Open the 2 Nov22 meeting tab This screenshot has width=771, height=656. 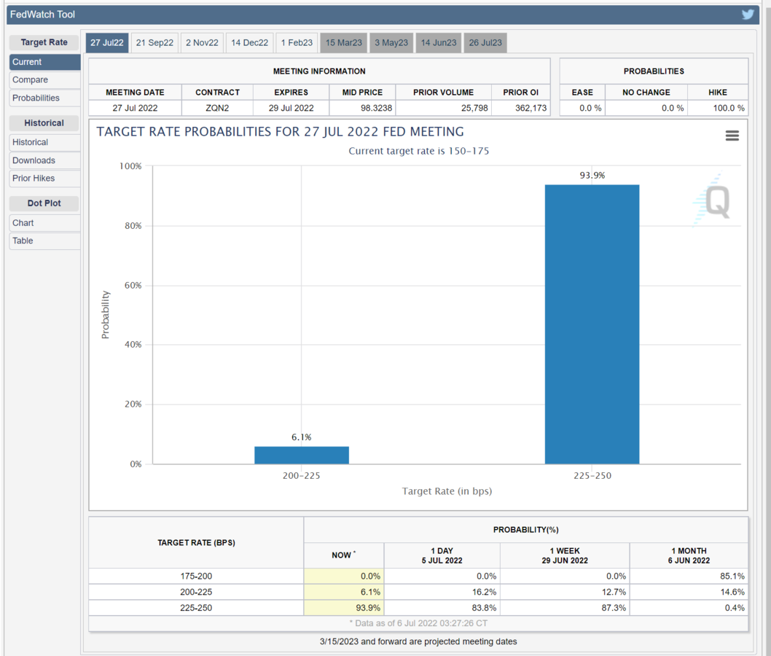tap(202, 43)
